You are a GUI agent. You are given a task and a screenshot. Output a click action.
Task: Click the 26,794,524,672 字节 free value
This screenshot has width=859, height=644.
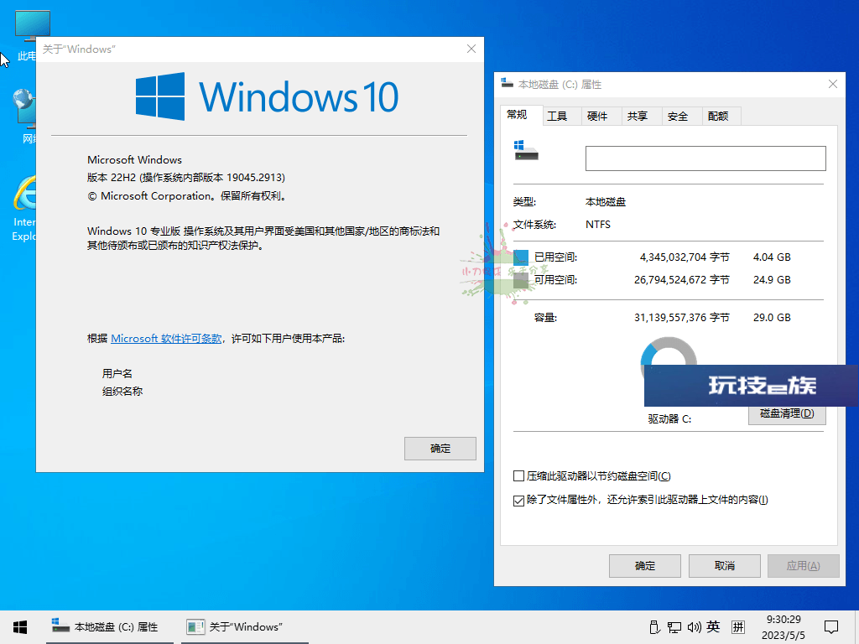pos(681,280)
